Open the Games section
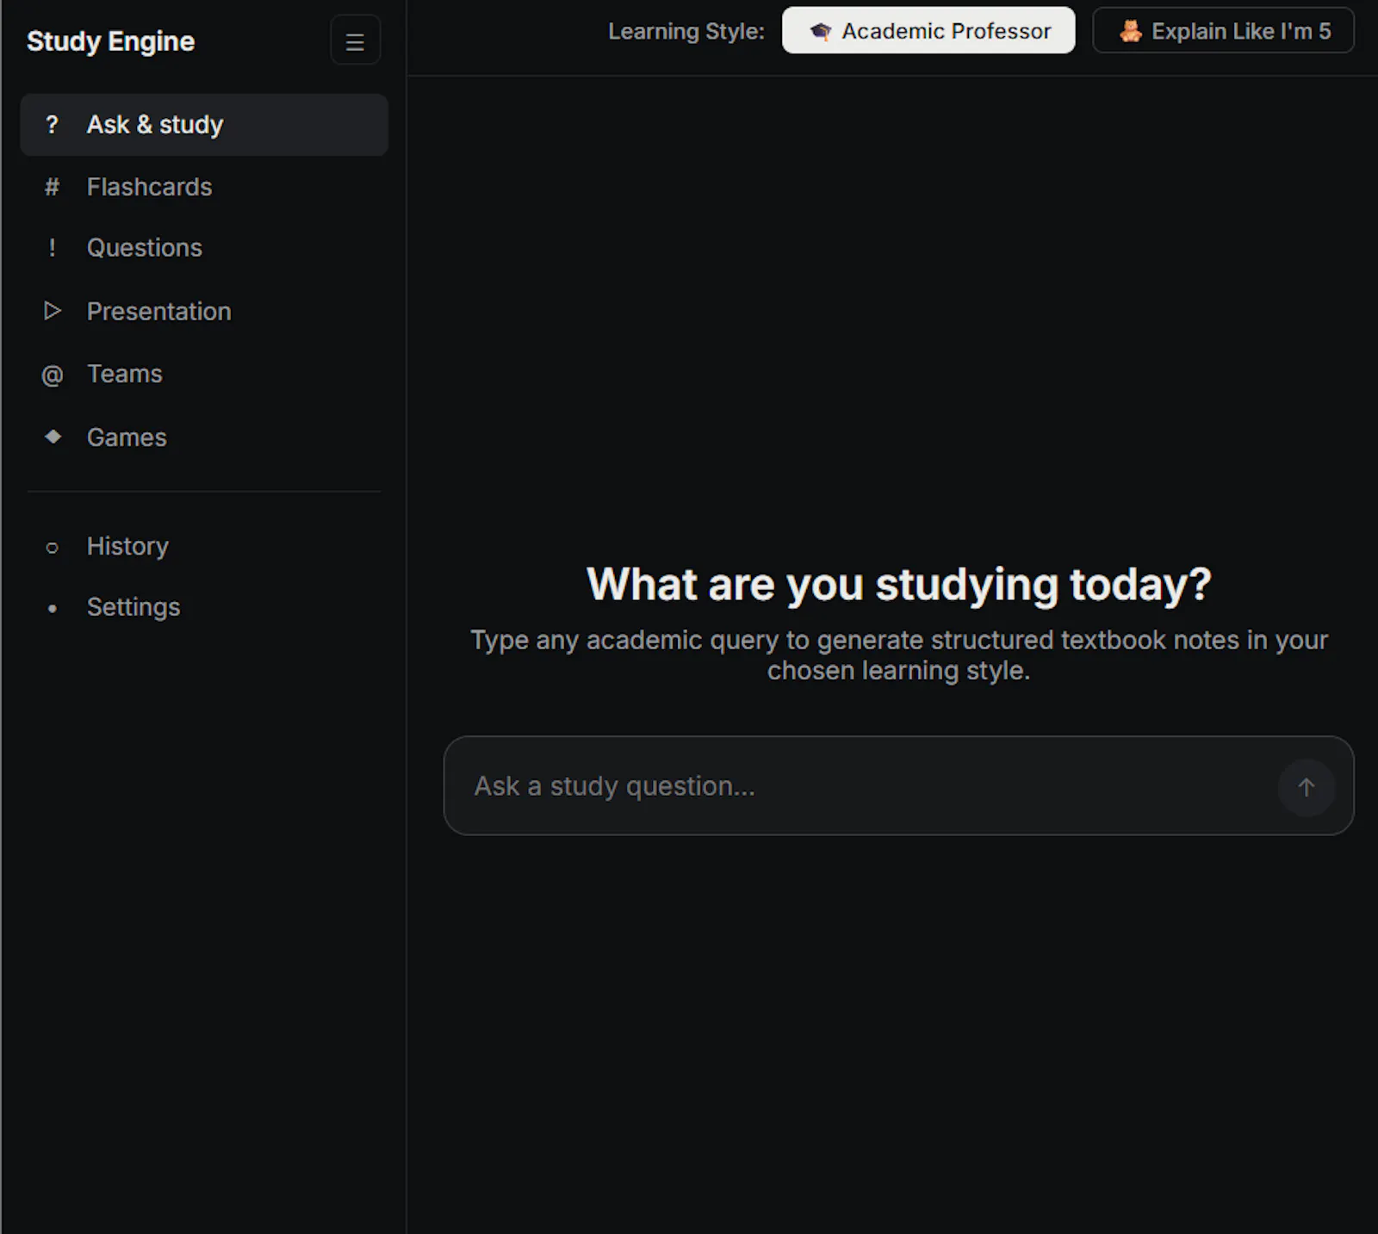Screen dimensions: 1378x1234 click(204, 437)
